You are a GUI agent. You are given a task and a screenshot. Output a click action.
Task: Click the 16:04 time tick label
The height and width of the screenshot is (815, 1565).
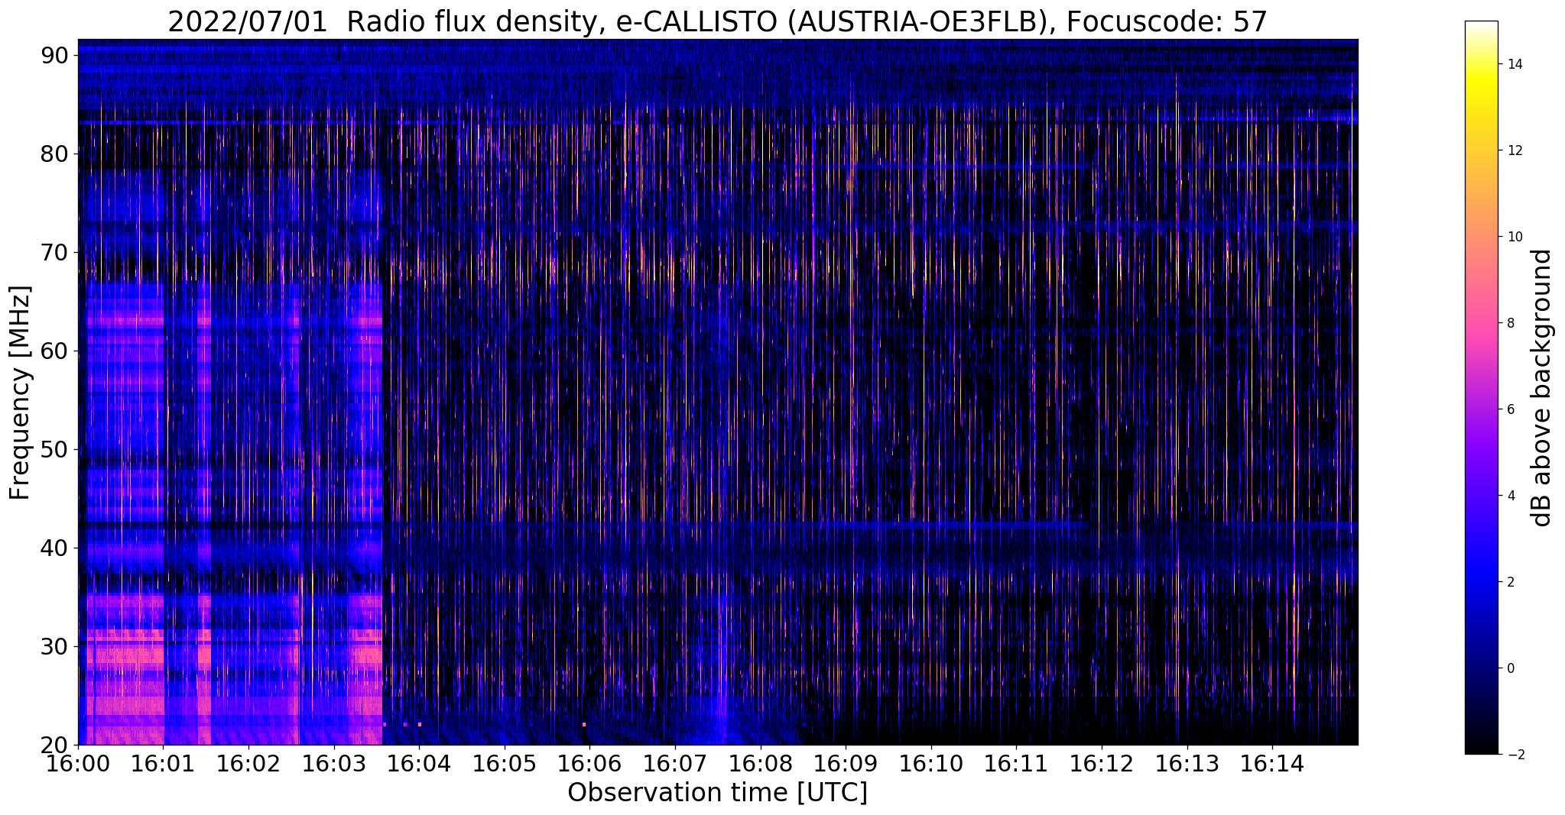[419, 763]
